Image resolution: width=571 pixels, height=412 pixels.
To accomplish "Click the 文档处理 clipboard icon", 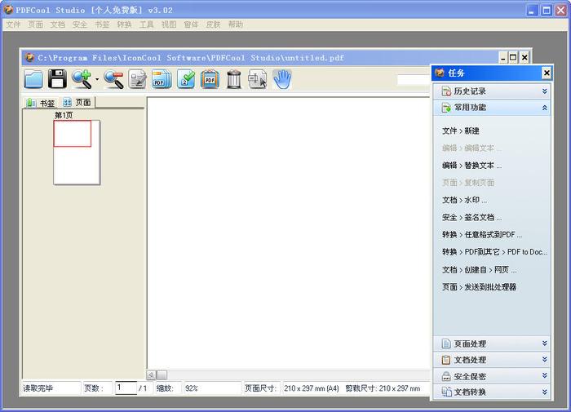I will pyautogui.click(x=446, y=360).
